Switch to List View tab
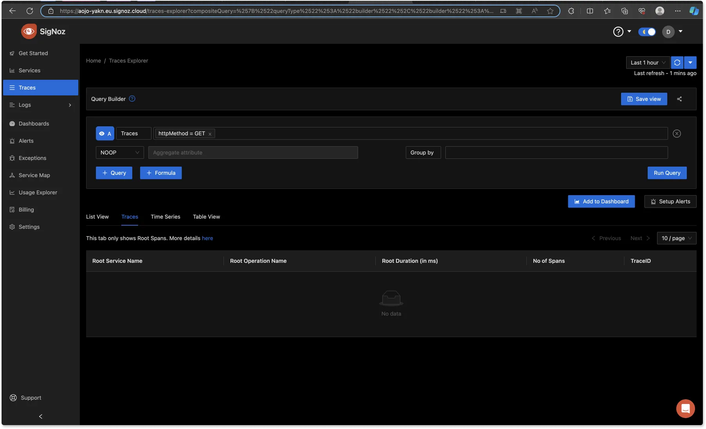Screen dimensions: 706x429 97,217
